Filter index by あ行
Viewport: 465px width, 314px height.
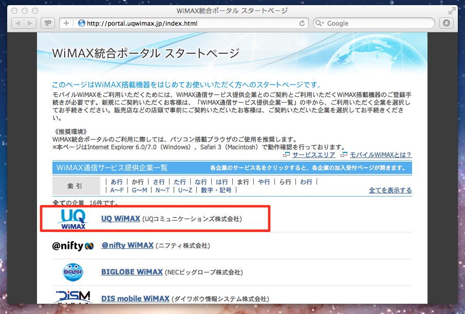click(117, 182)
